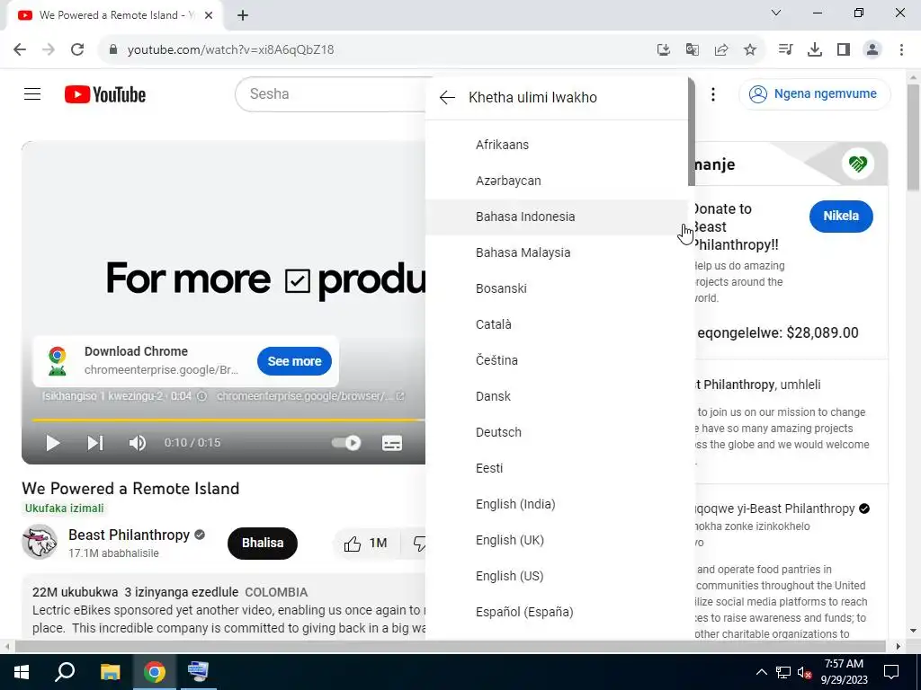Open the Windows notification center
Screen dimensions: 921x690
(x=891, y=672)
